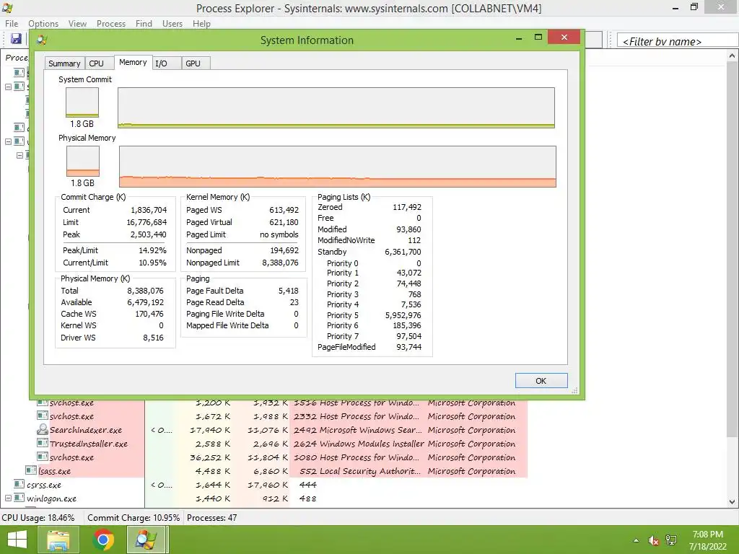Image resolution: width=739 pixels, height=554 pixels.
Task: Select the csrss.exe row
Action: 270,484
